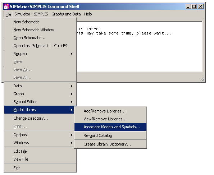
Task: Minimize the Command Shell window
Action: coord(188,6)
